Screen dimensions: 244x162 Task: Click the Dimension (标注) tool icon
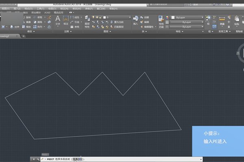click(x=66, y=21)
